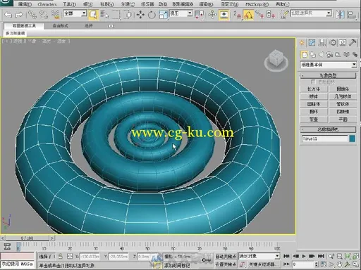
Task: Open the named selection sets dropdown
Action: tap(311, 13)
